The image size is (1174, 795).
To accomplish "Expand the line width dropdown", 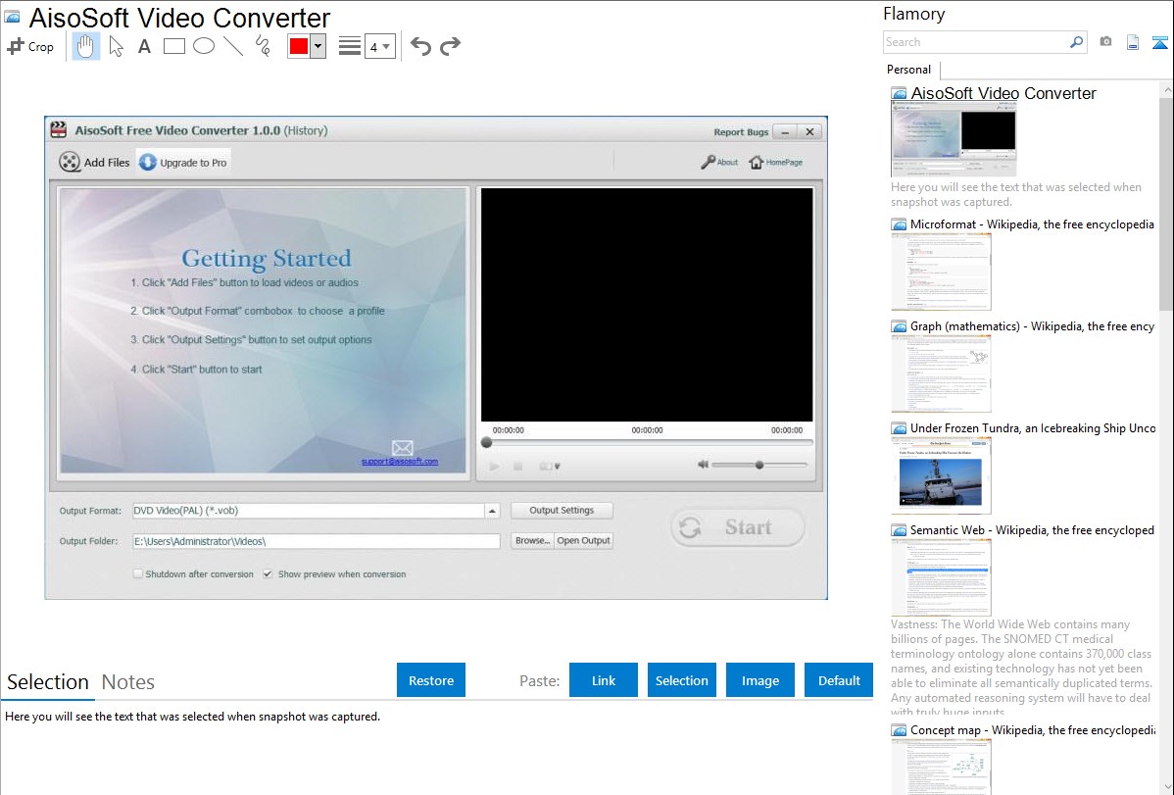I will 380,46.
